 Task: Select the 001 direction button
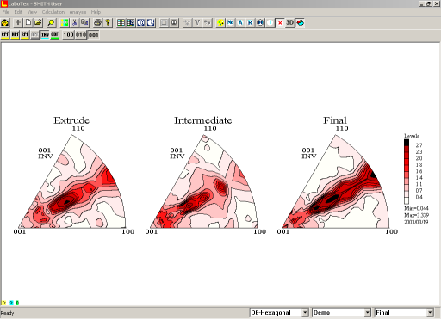click(93, 34)
